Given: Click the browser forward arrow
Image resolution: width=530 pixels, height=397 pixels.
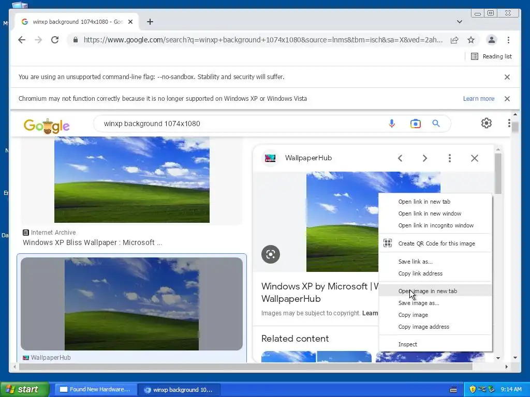Looking at the screenshot, I should coord(38,40).
